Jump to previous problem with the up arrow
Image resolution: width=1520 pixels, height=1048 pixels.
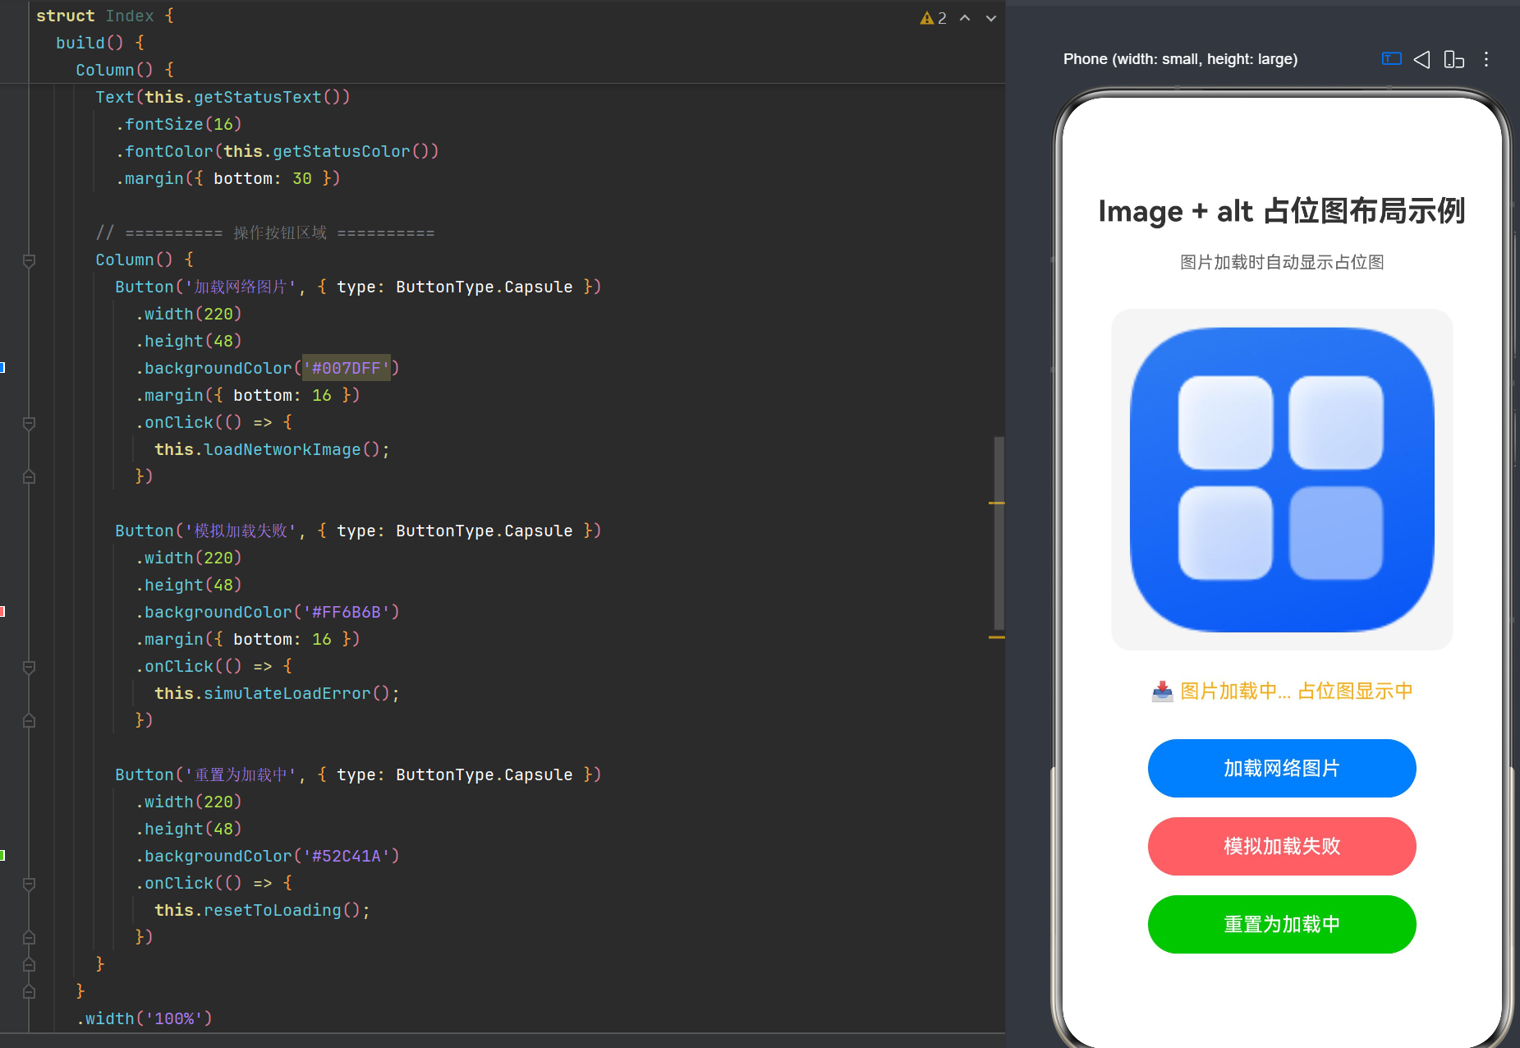click(x=965, y=18)
